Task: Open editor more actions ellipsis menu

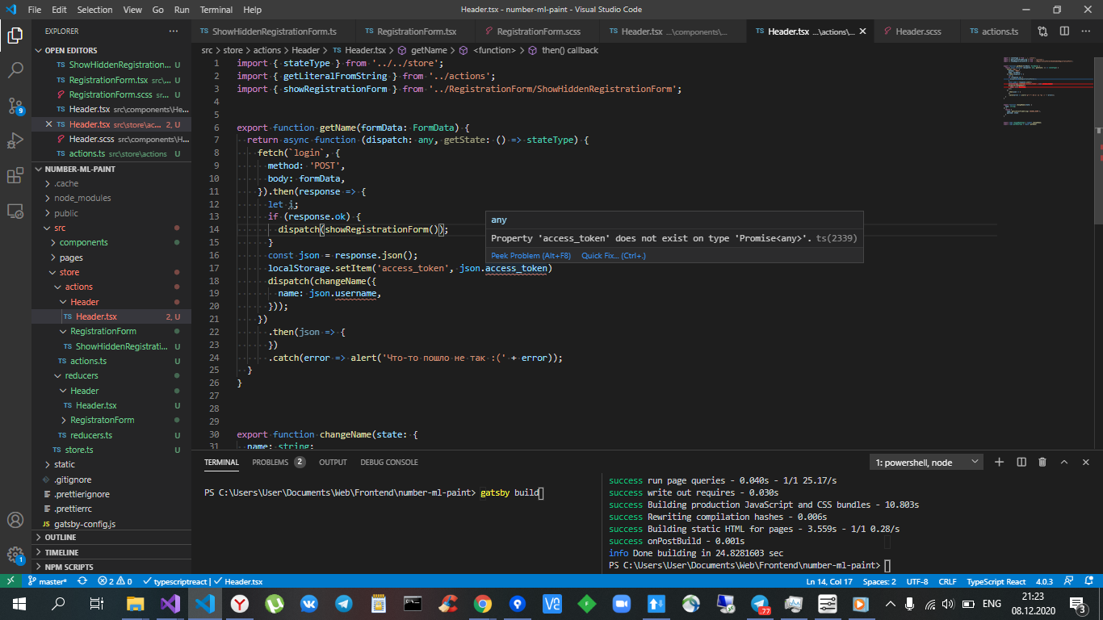Action: coord(1084,31)
